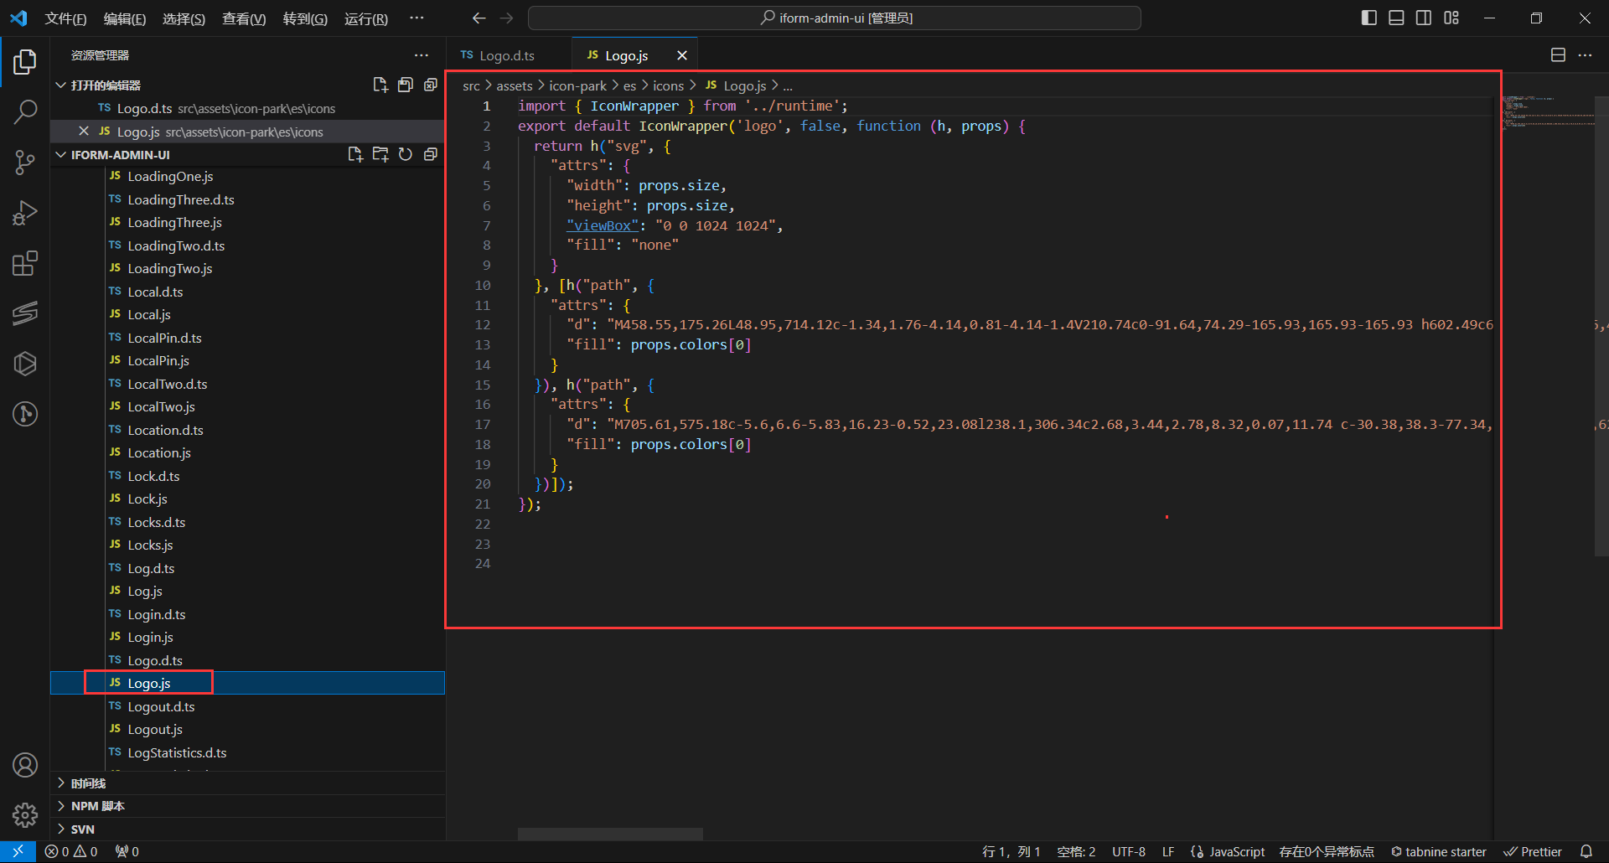Toggle the bottom panel visibility

[1396, 18]
